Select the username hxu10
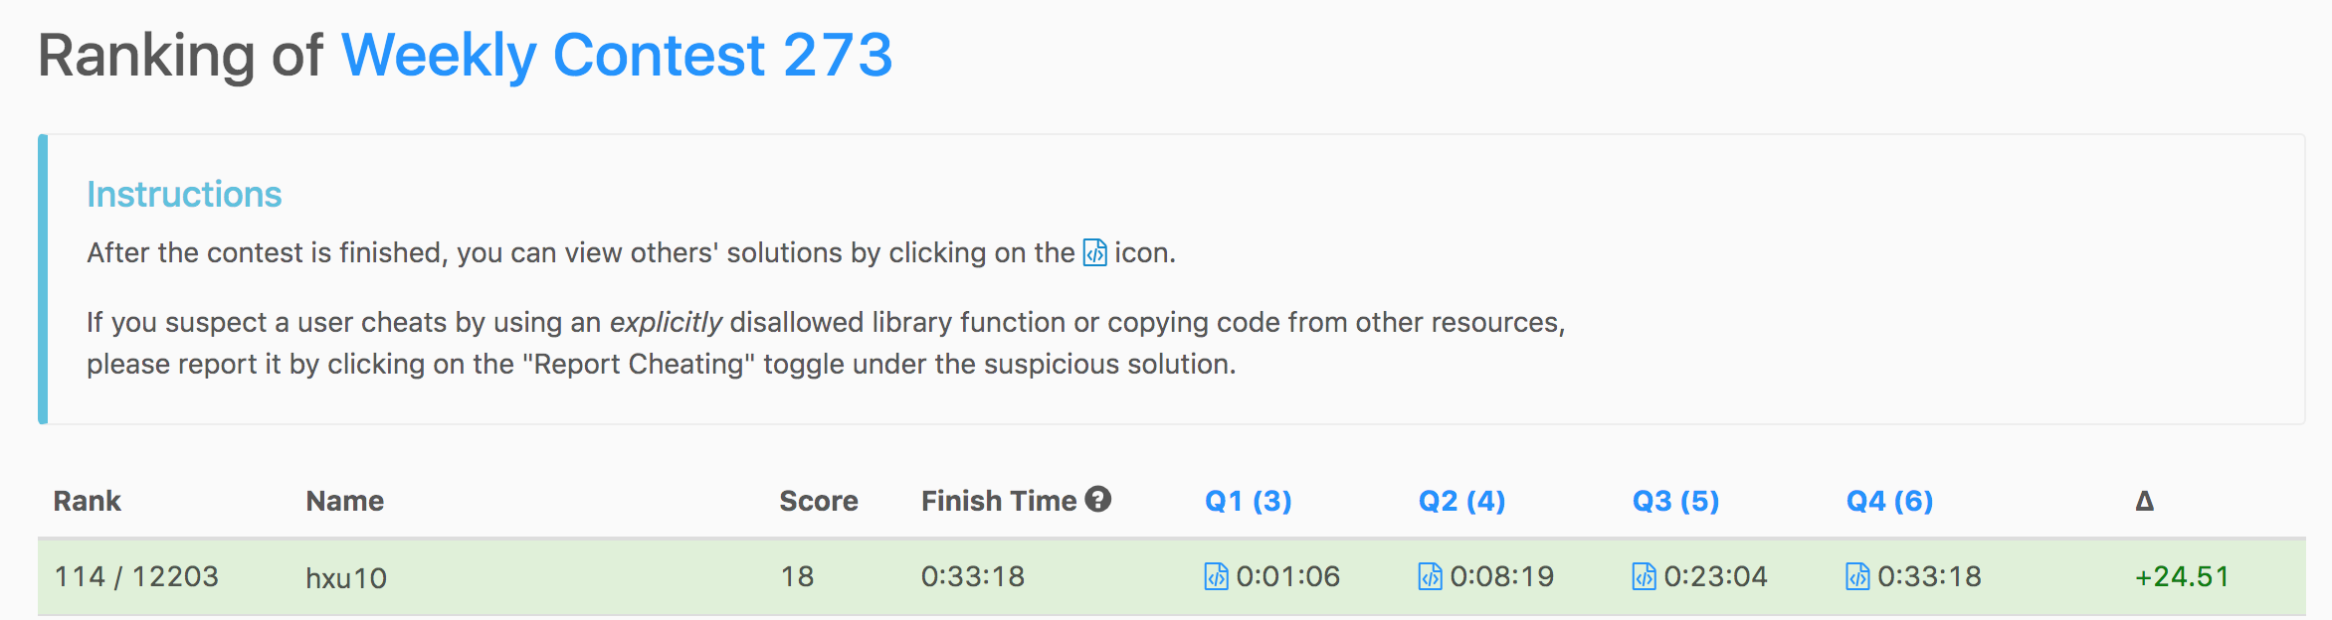The width and height of the screenshot is (2332, 620). [x=346, y=577]
